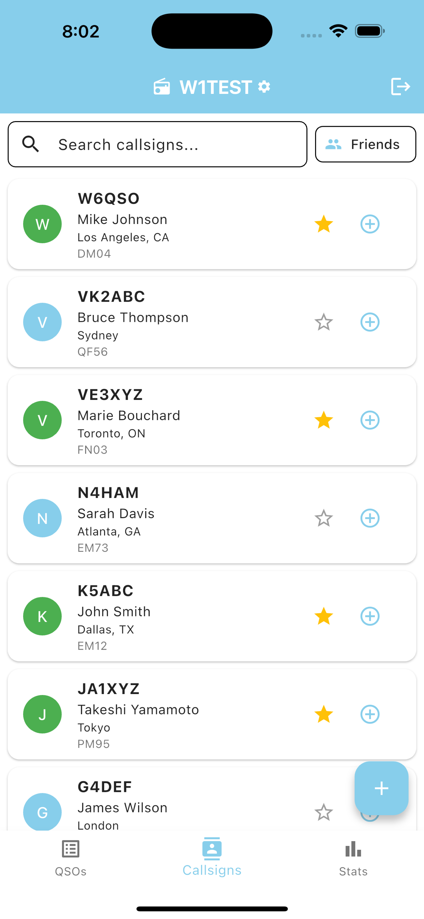Filter list with Friends button
The height and width of the screenshot is (919, 424).
click(x=365, y=144)
